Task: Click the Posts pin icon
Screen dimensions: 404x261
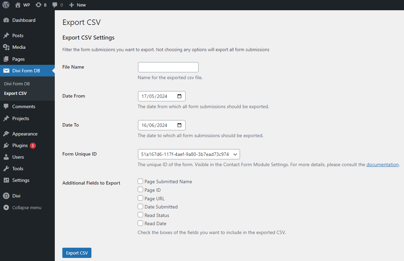Action: point(6,35)
